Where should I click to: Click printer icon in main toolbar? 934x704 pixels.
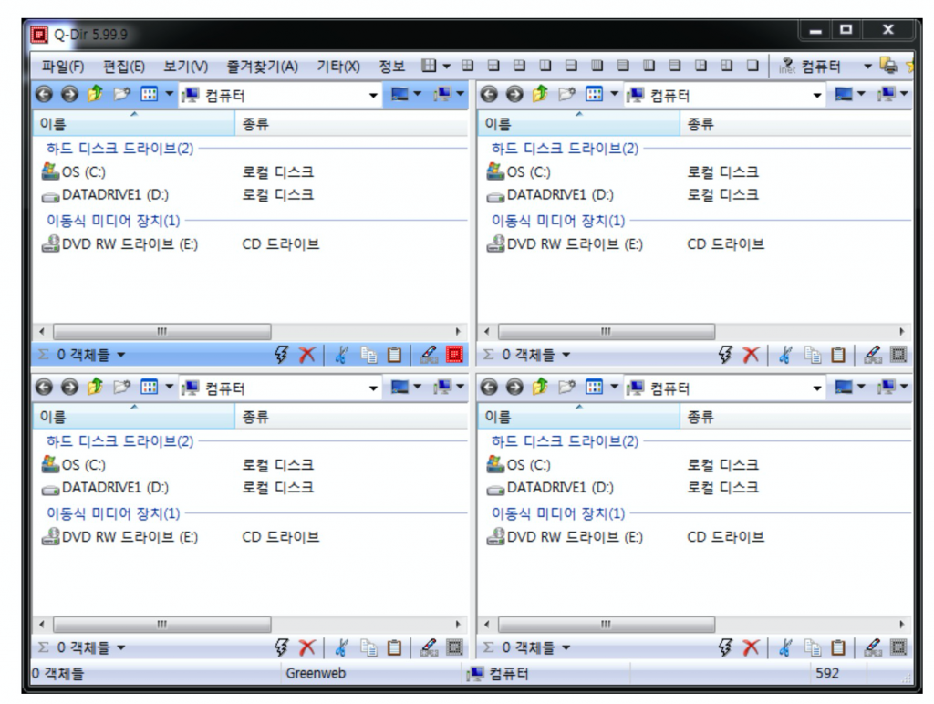pyautogui.click(x=888, y=66)
